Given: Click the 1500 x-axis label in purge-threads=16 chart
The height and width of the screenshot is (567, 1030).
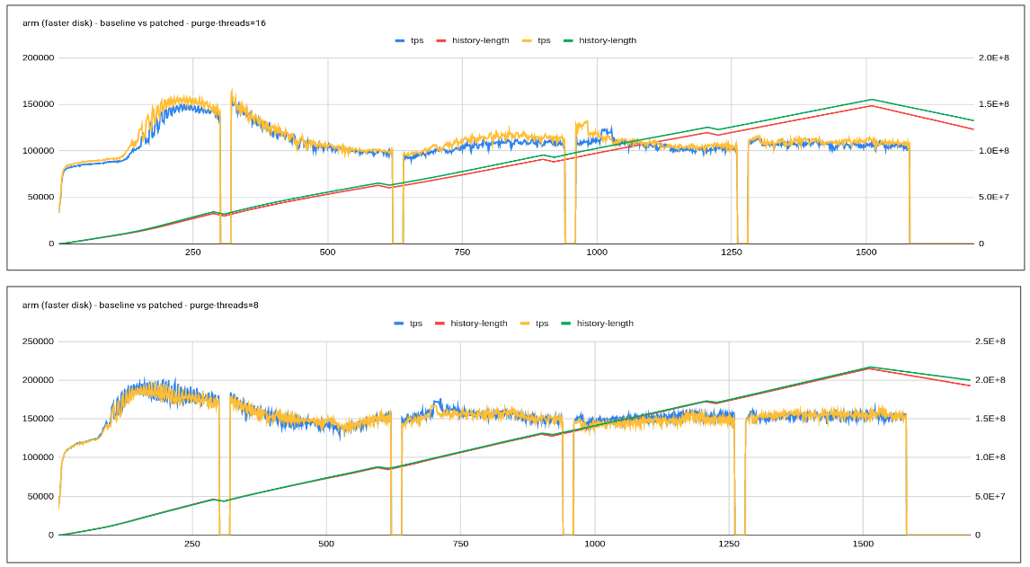Looking at the screenshot, I should pos(866,252).
